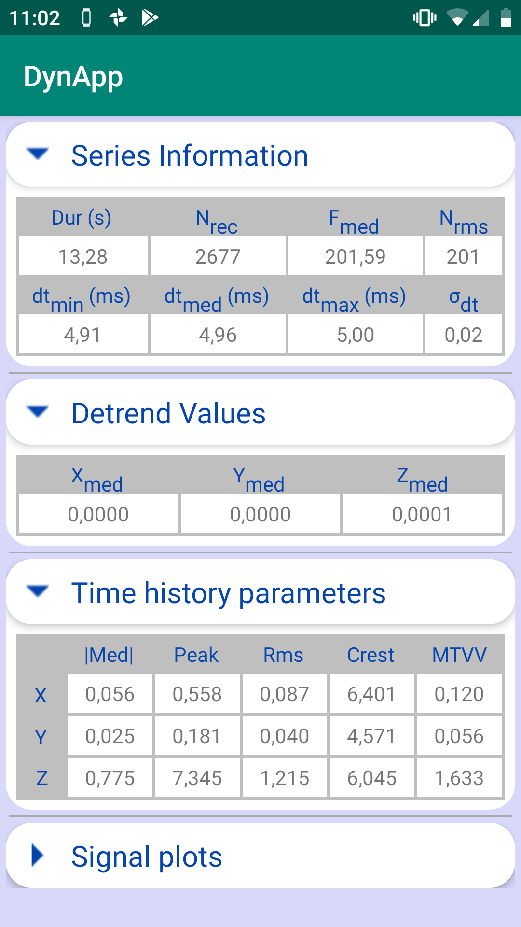Expand the Signal plots section arrow

[38, 855]
